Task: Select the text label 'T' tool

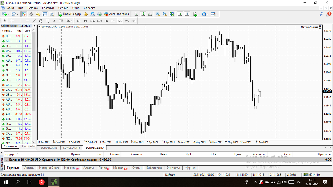Action: pyautogui.click(x=61, y=21)
